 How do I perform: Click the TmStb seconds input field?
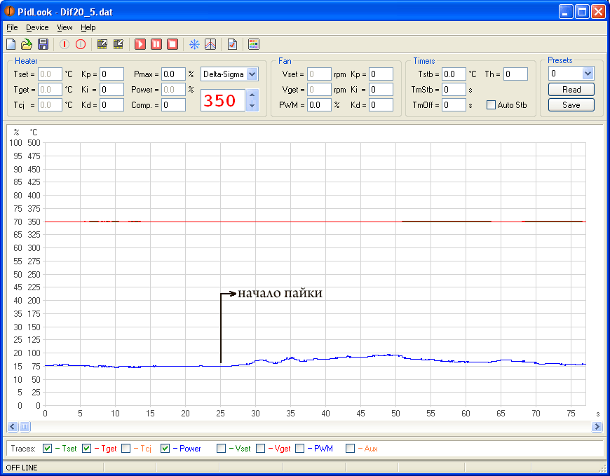(454, 90)
